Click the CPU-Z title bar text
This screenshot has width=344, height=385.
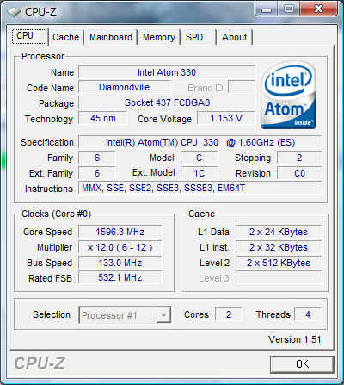(40, 12)
